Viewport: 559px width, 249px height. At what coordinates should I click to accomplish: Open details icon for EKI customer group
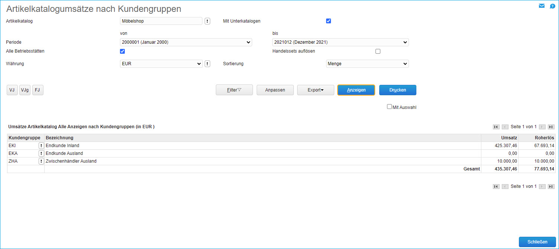41,146
